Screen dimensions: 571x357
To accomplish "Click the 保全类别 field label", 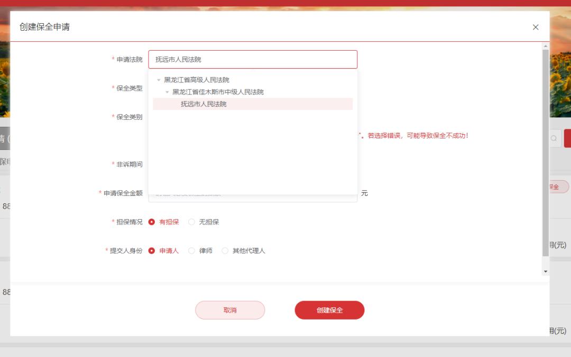I will [x=130, y=117].
